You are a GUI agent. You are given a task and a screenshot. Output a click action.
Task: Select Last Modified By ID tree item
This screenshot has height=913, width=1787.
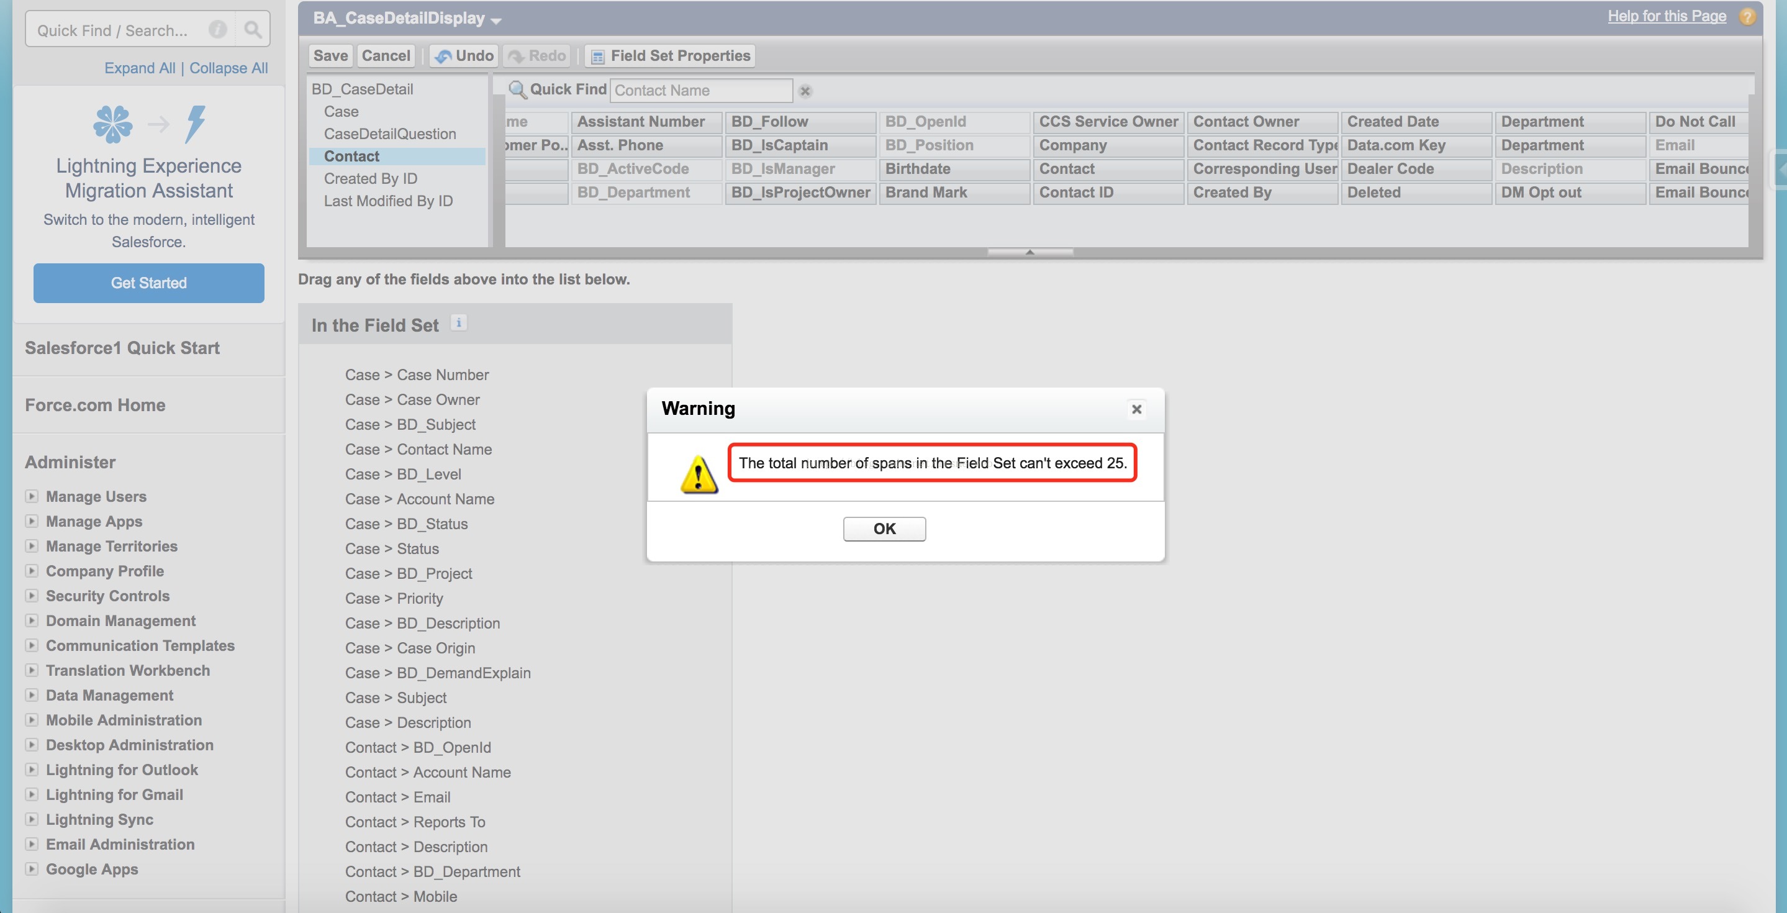click(x=388, y=201)
